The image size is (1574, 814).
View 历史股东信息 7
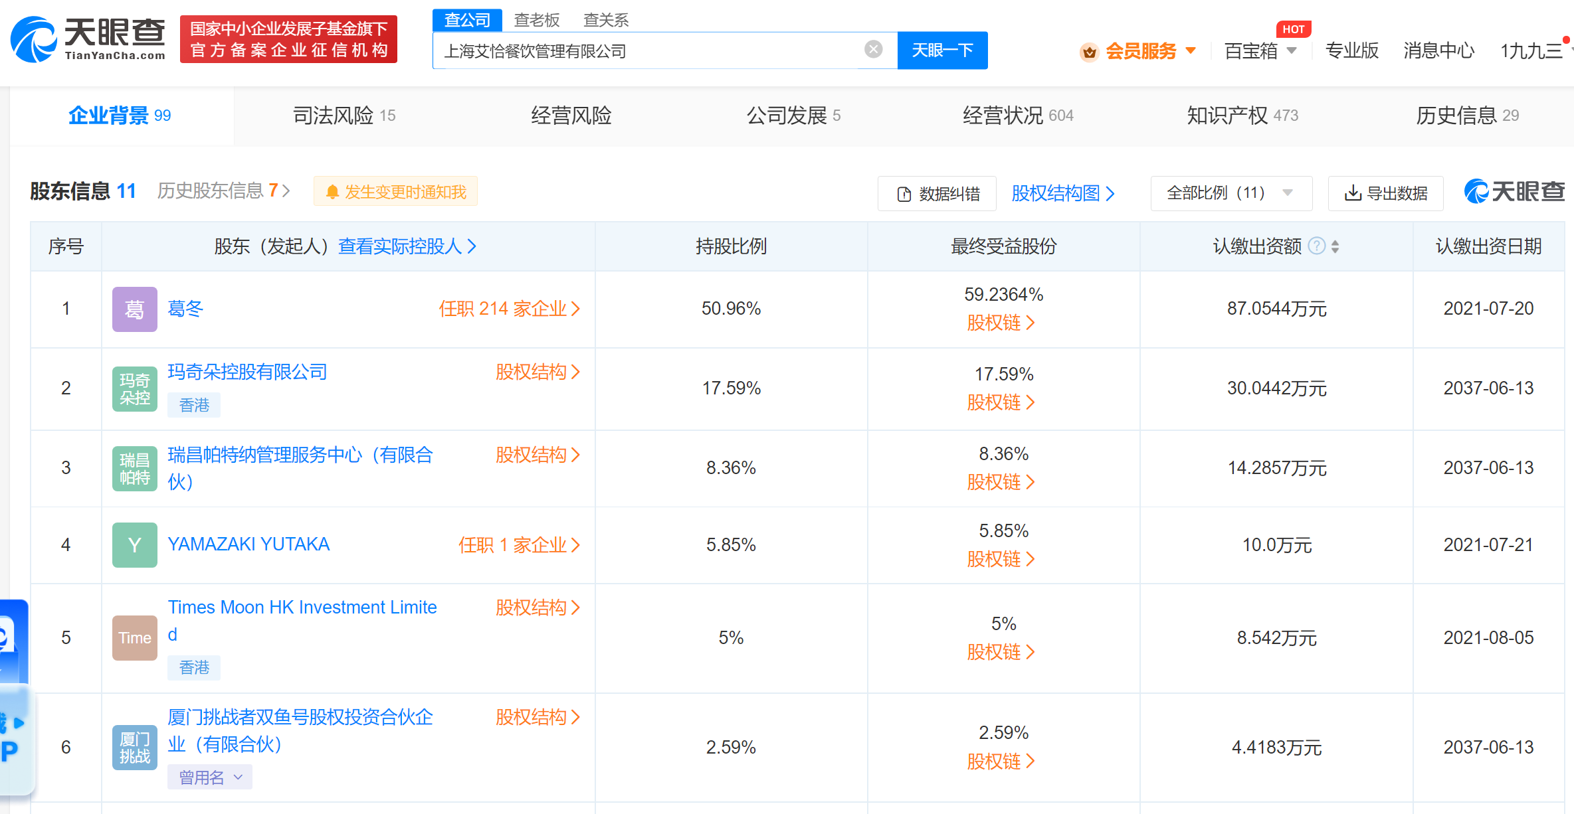click(x=223, y=191)
